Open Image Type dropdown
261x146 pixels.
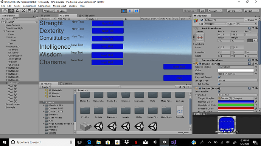point(238,81)
